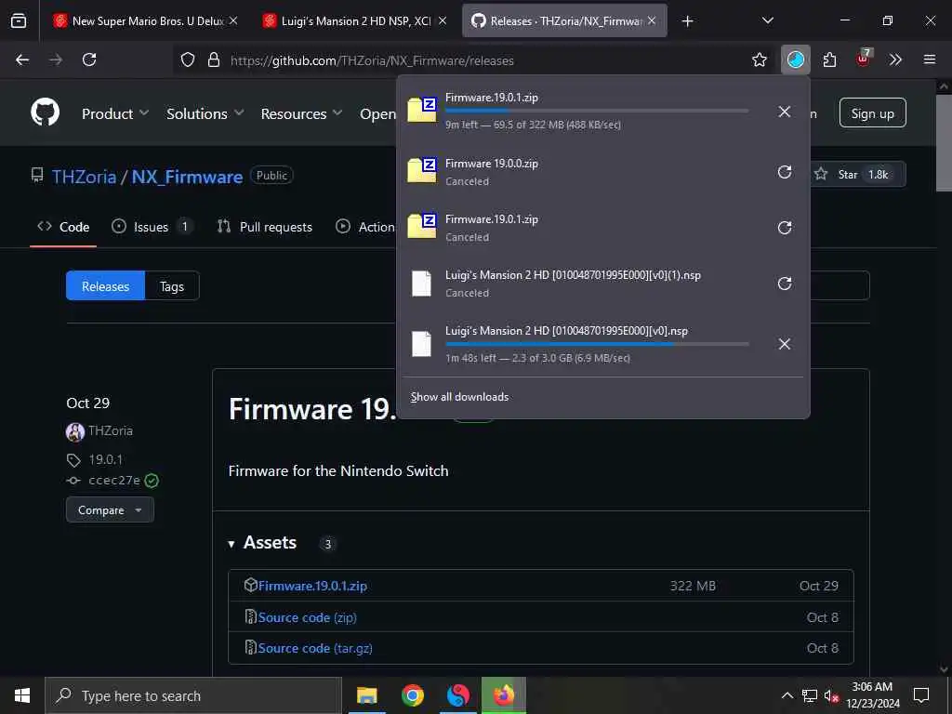Click the Sign up button
This screenshot has height=714, width=952.
coord(872,112)
